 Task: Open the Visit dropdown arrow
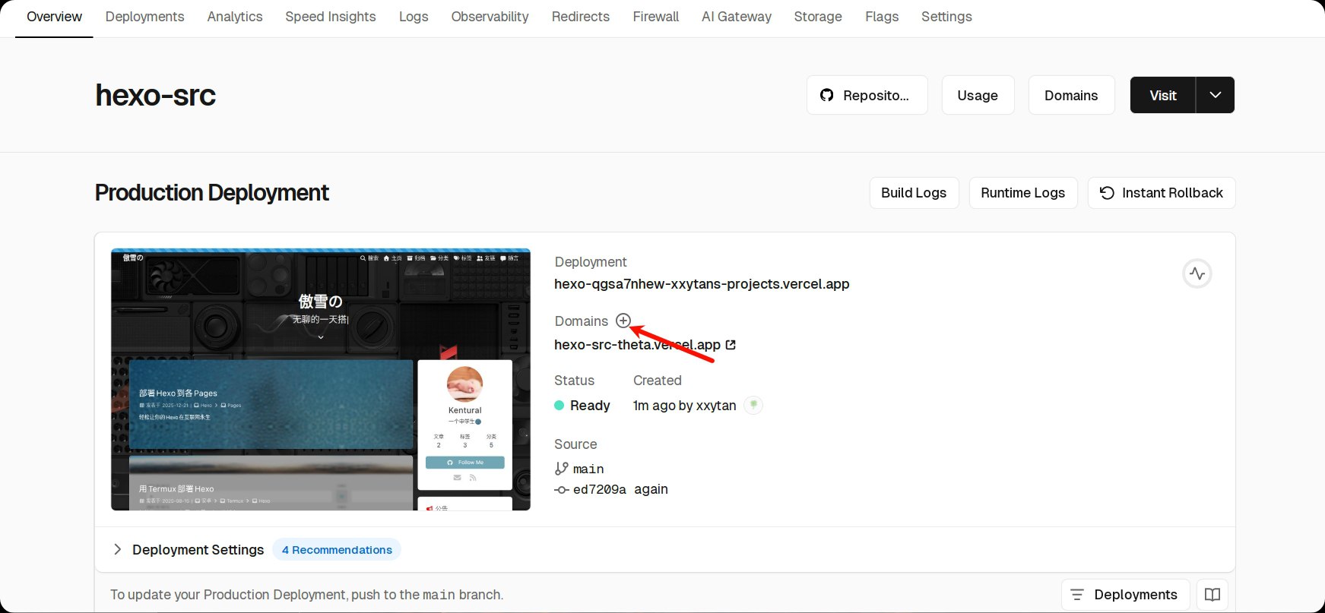(1215, 96)
